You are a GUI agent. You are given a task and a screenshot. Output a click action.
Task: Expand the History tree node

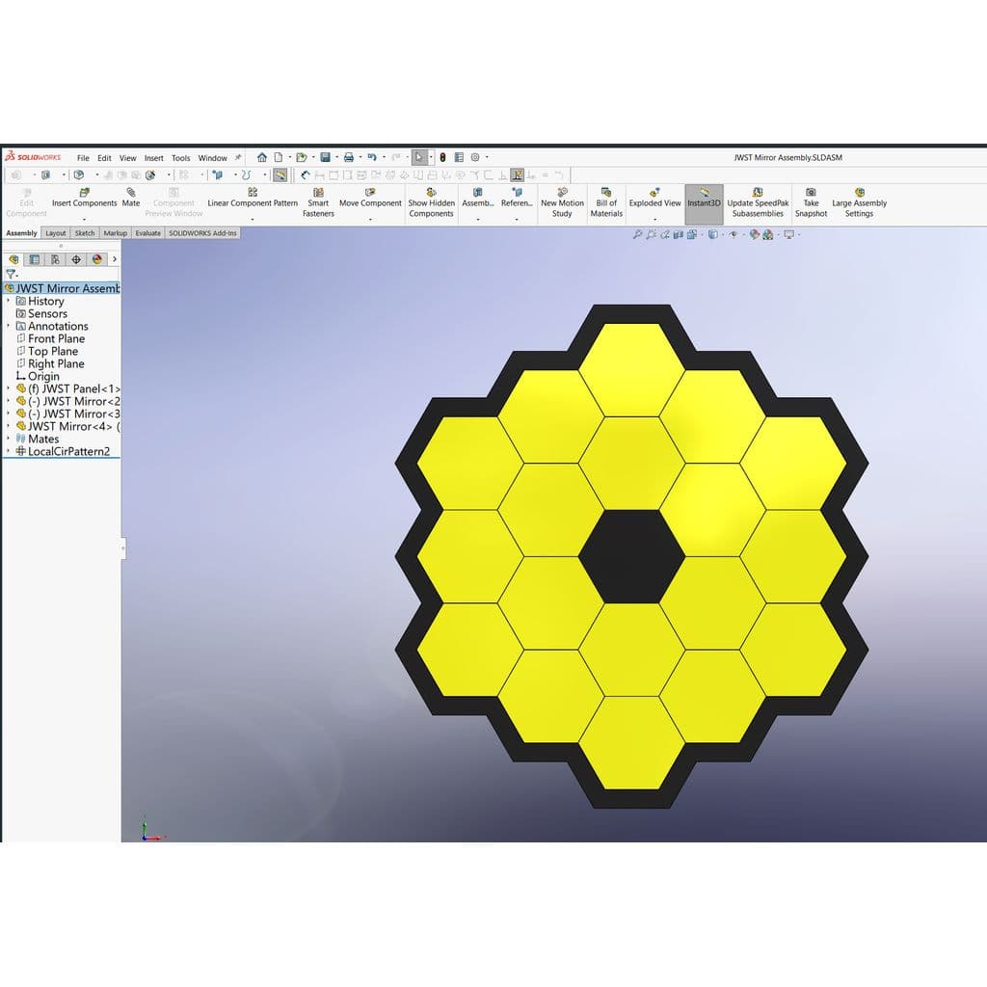coord(8,301)
